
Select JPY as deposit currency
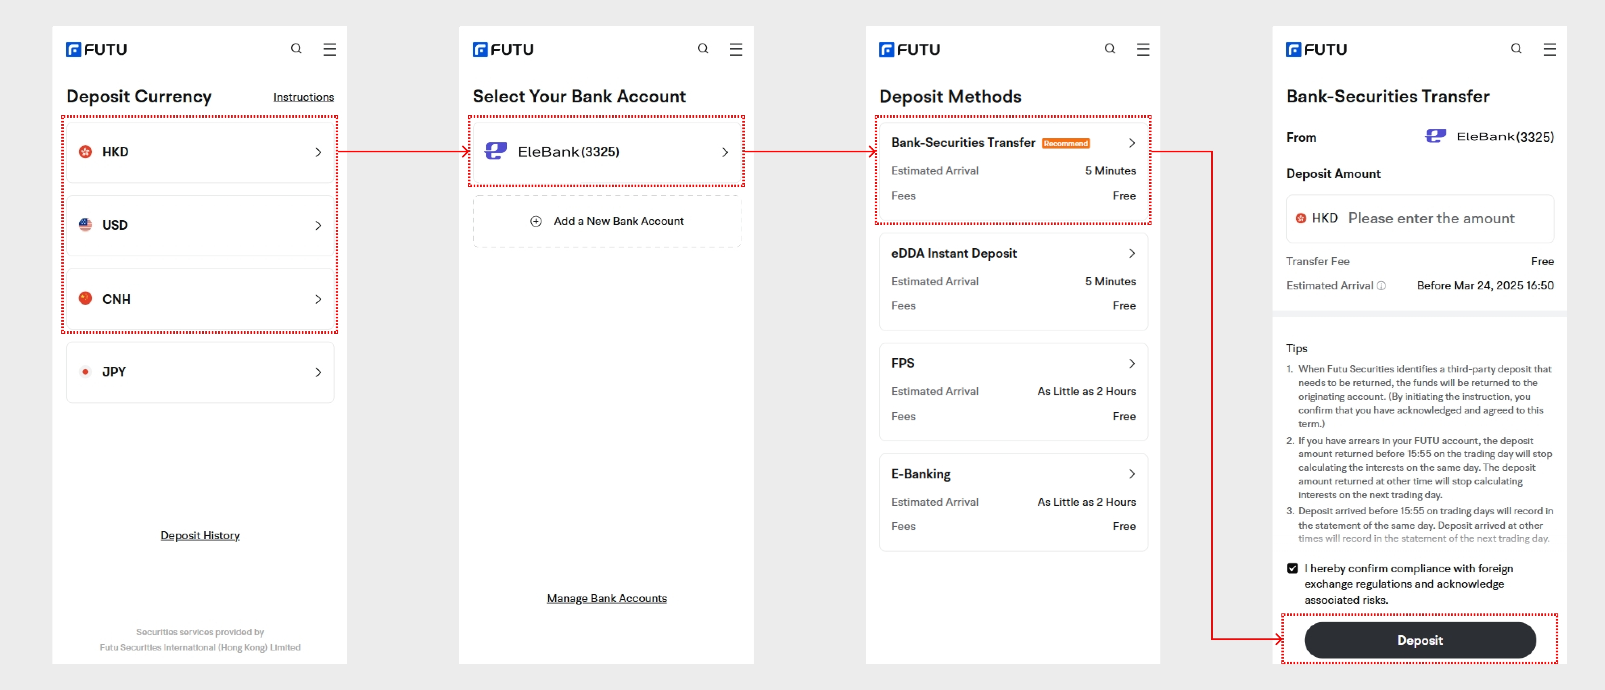pos(200,372)
